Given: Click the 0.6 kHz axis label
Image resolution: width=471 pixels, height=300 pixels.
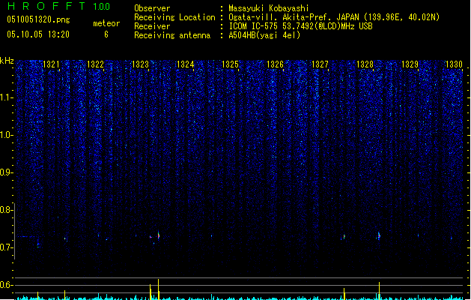Looking at the screenshot, I should [6, 285].
